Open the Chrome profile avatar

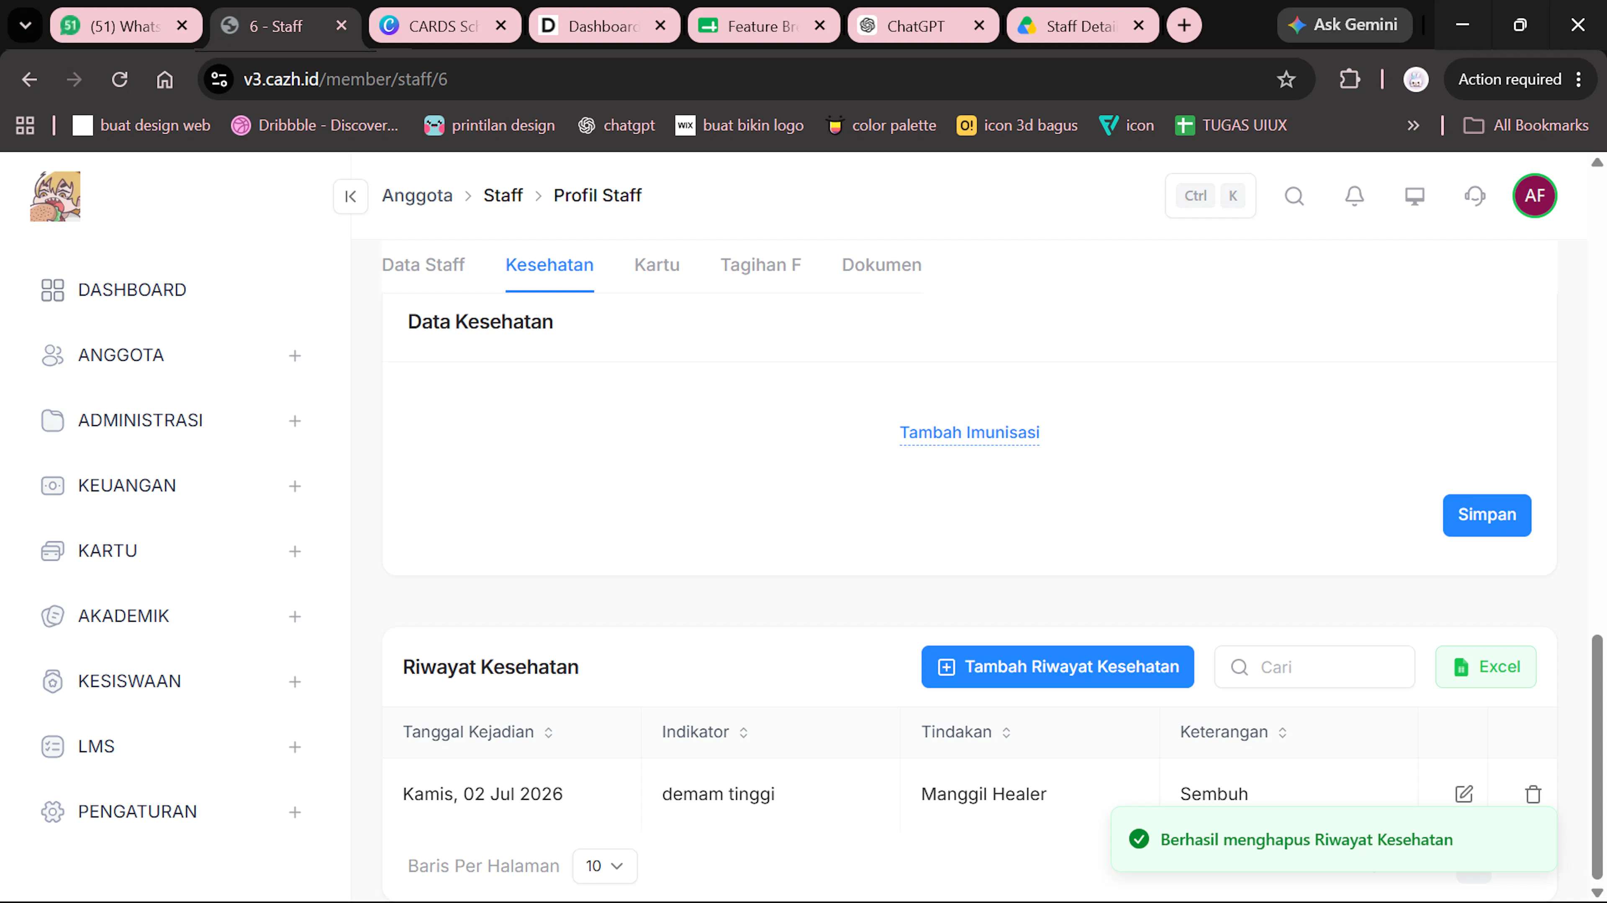click(1415, 79)
